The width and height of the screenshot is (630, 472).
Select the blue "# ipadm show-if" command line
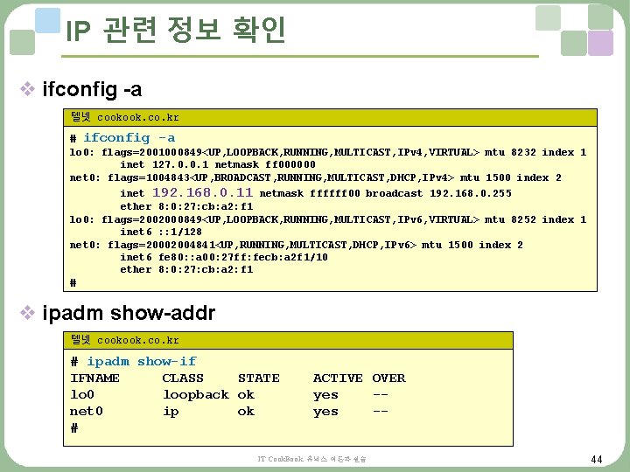(133, 361)
